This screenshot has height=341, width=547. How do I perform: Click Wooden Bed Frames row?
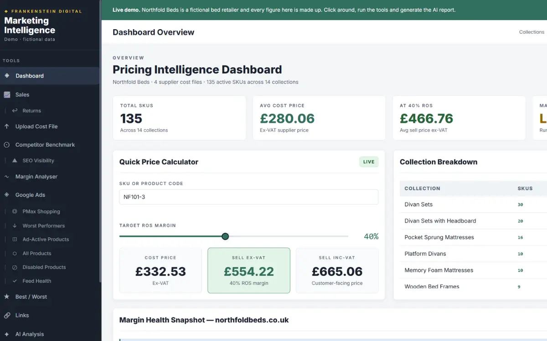[473, 287]
